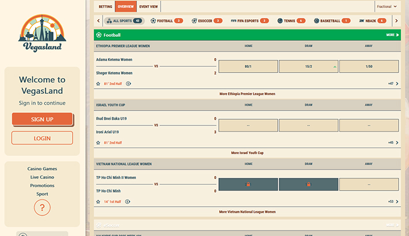Click stats icon beside 81' 2nd Half Ethiopia match
The height and width of the screenshot is (236, 409).
tap(128, 83)
